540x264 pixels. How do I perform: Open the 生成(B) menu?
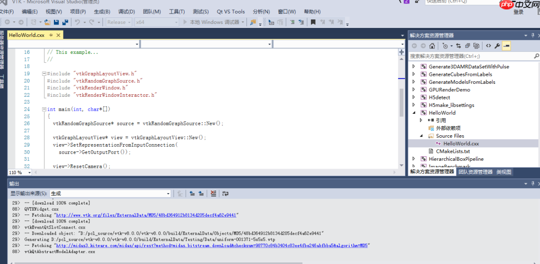(x=102, y=11)
